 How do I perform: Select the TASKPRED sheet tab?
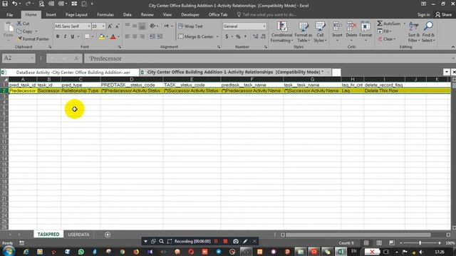click(48, 235)
